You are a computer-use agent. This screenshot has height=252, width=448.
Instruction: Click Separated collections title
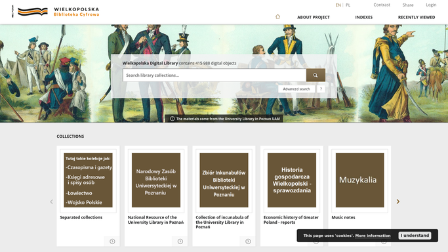point(81,217)
